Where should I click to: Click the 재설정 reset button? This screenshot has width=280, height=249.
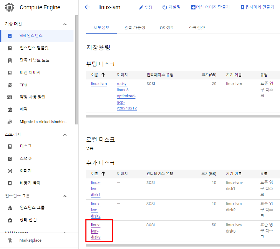tap(171, 7)
